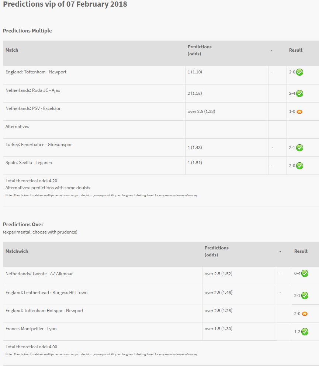The image size is (319, 366).
Task: Click the Spain: Sevilla - Leganes match text
Action: click(x=28, y=163)
